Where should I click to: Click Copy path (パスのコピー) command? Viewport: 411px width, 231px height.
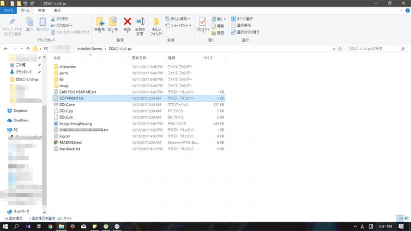[62, 26]
